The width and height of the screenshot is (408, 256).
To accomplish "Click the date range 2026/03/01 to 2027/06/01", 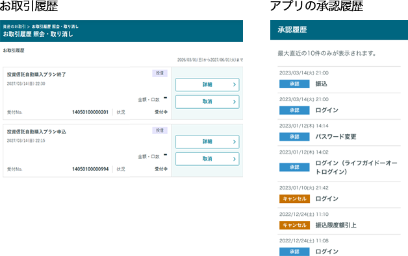I will coord(210,60).
